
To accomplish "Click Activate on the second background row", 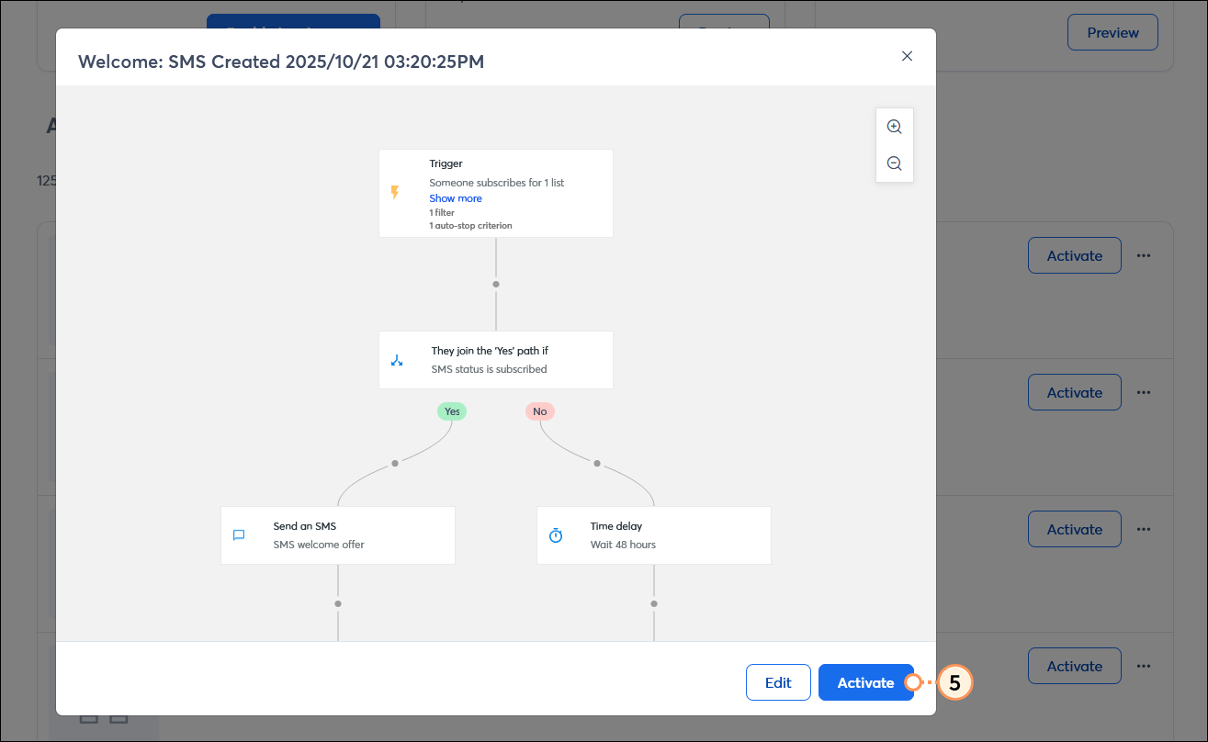I will click(x=1074, y=392).
